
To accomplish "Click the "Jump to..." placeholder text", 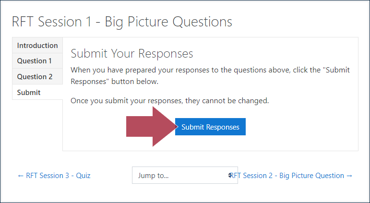I will tap(153, 176).
